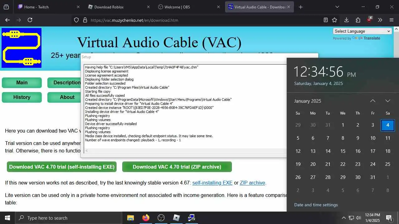Select January 22 in the calendar
Screen dimensions: 399x224
(343, 164)
